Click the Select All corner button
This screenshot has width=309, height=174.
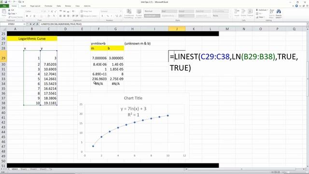coord(3,29)
